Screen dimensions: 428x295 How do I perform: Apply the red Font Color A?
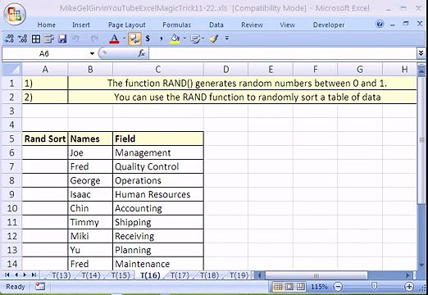pos(114,39)
